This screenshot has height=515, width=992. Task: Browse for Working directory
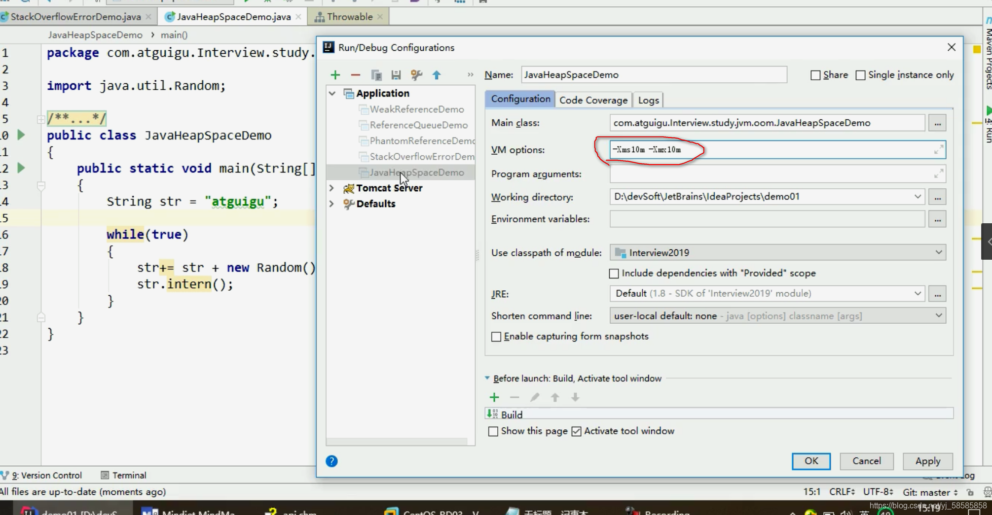click(937, 197)
